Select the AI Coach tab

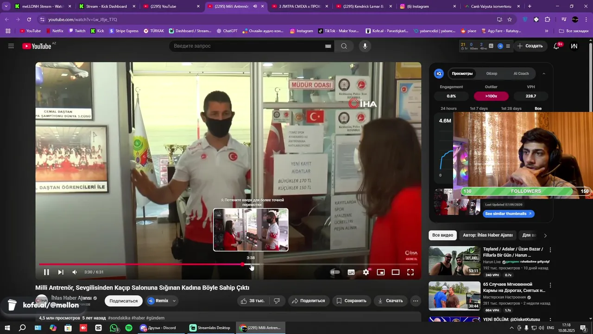pyautogui.click(x=521, y=73)
